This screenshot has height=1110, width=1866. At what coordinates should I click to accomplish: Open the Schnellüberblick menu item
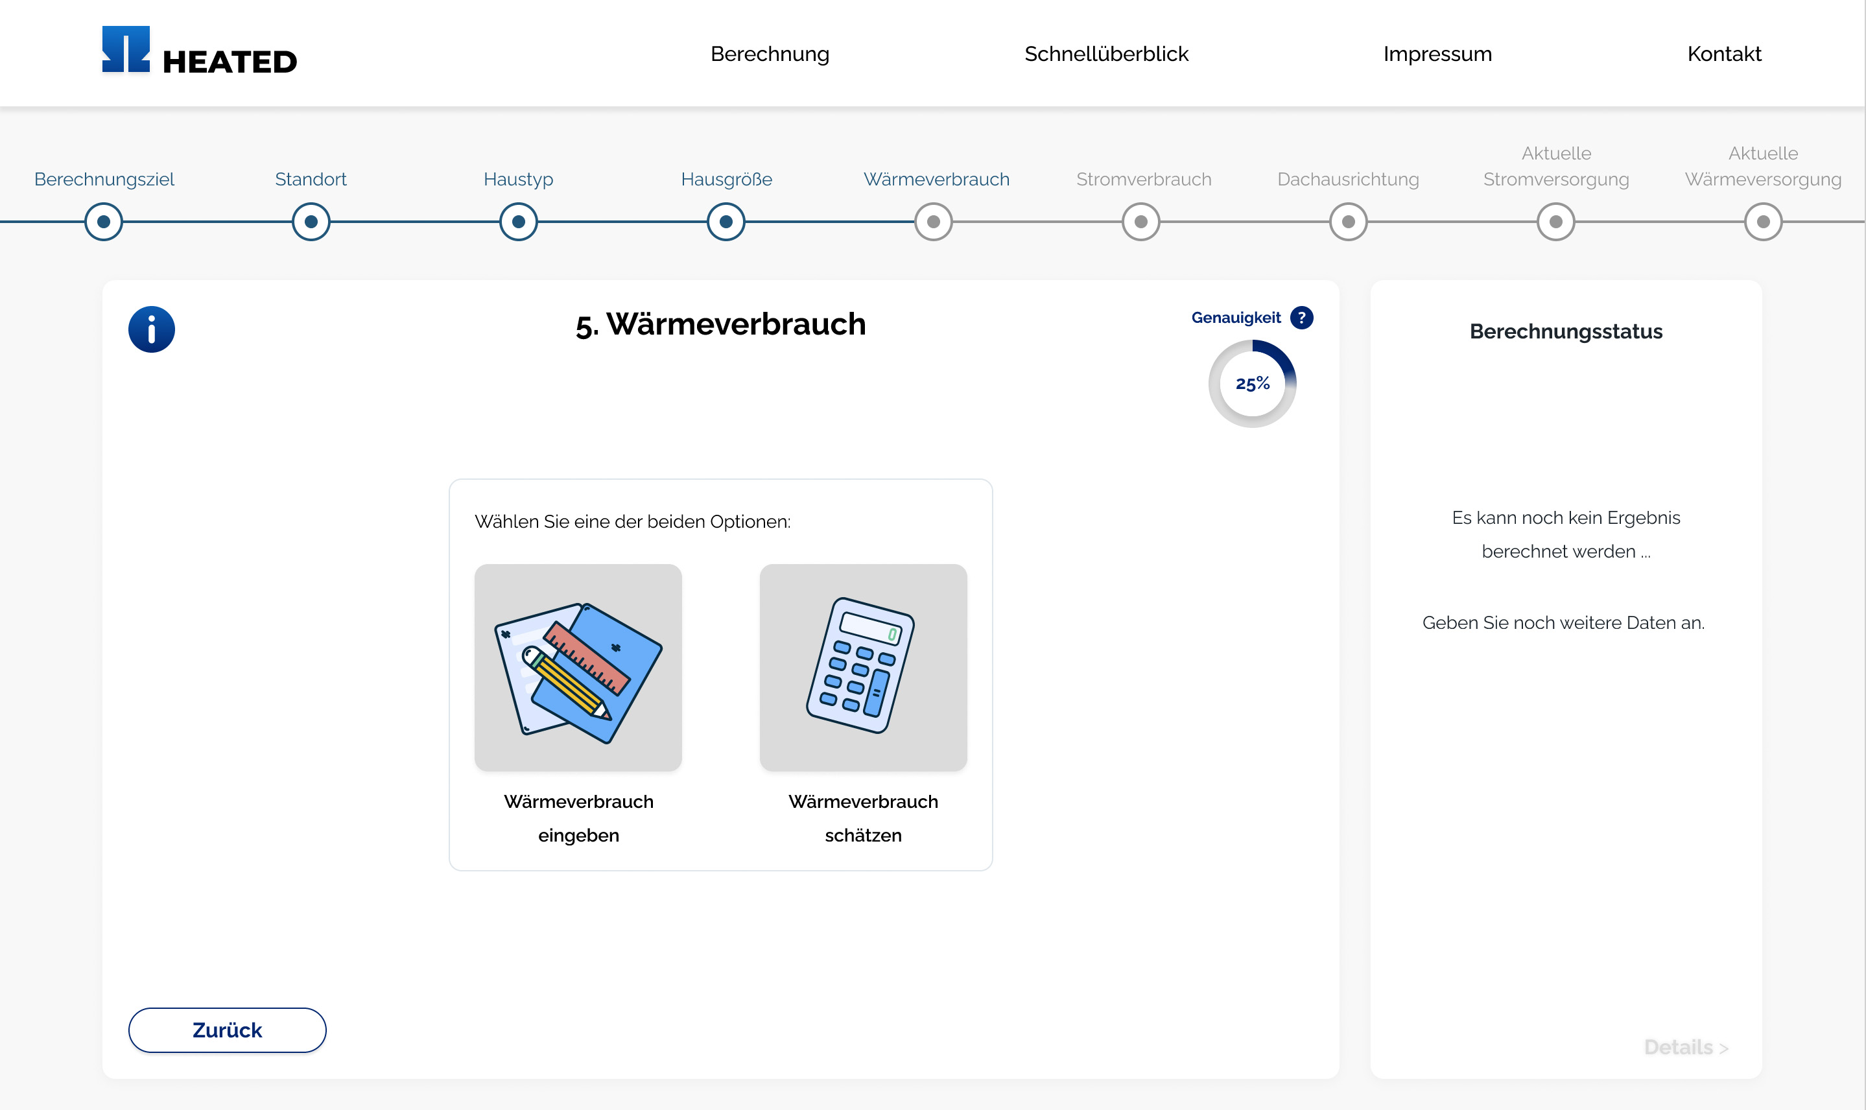click(1106, 54)
